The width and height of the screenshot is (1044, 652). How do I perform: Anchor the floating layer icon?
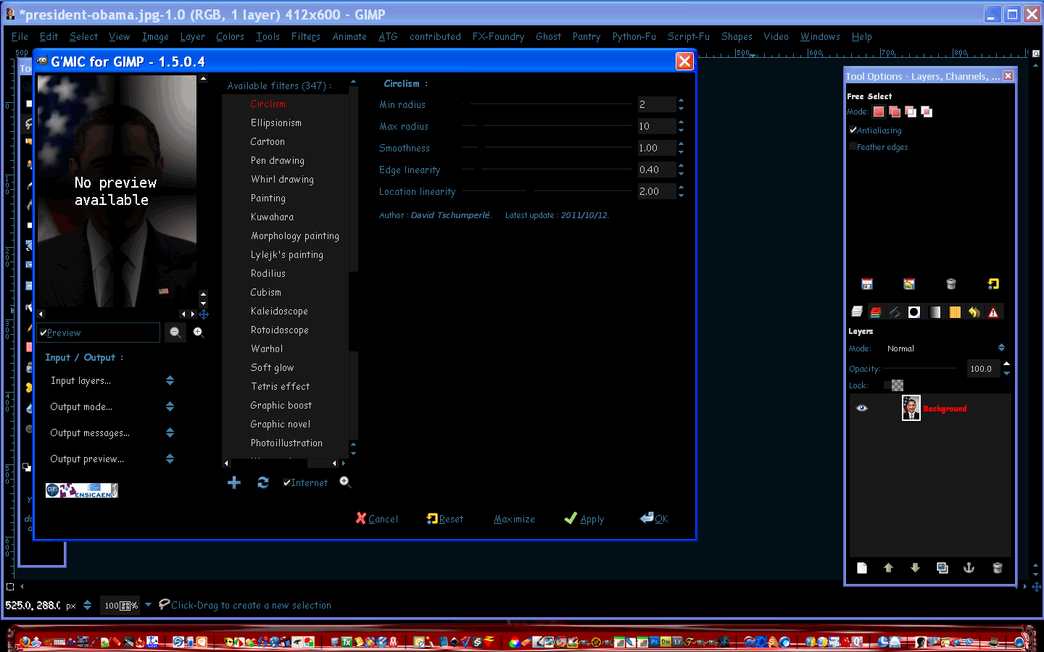pos(969,568)
